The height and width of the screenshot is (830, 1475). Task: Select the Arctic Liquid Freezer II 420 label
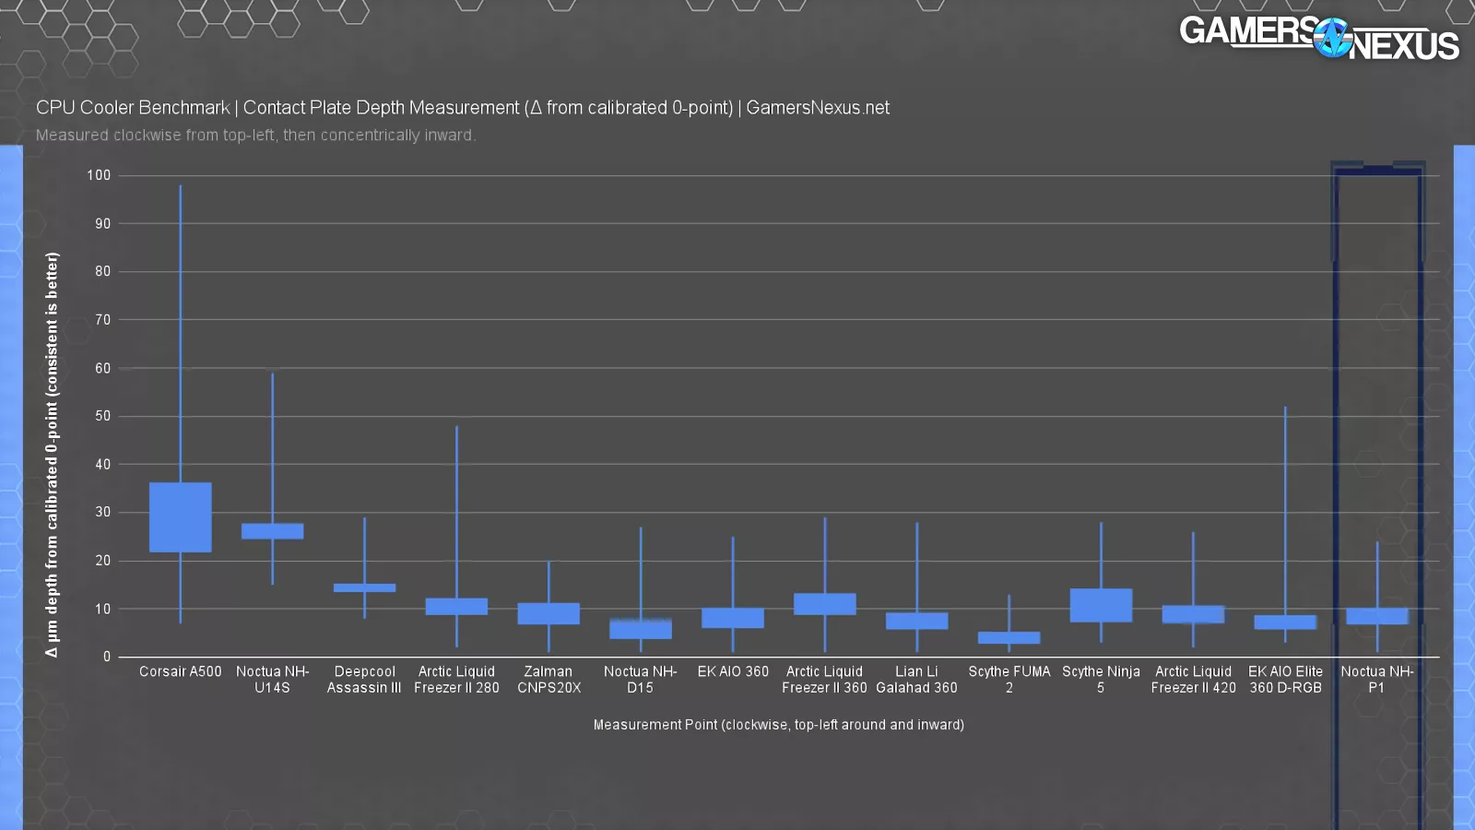point(1193,680)
